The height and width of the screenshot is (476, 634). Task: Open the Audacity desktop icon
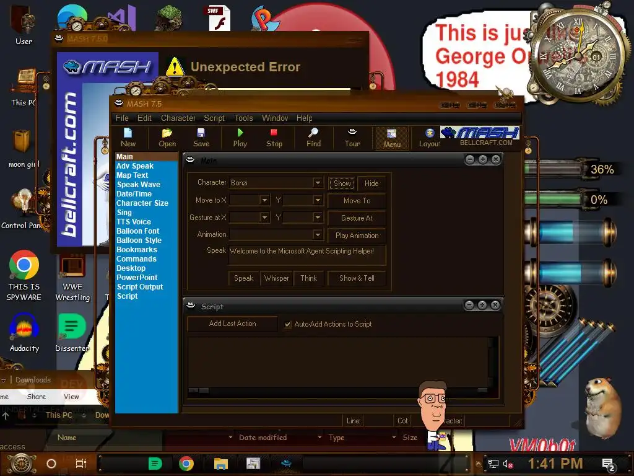tap(24, 333)
